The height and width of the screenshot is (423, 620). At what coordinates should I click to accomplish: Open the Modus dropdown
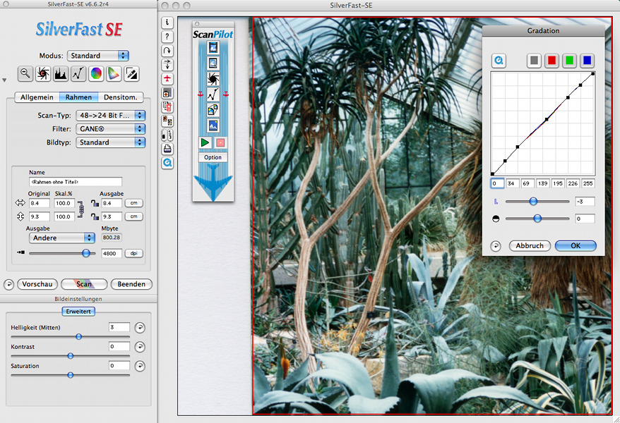(x=98, y=56)
